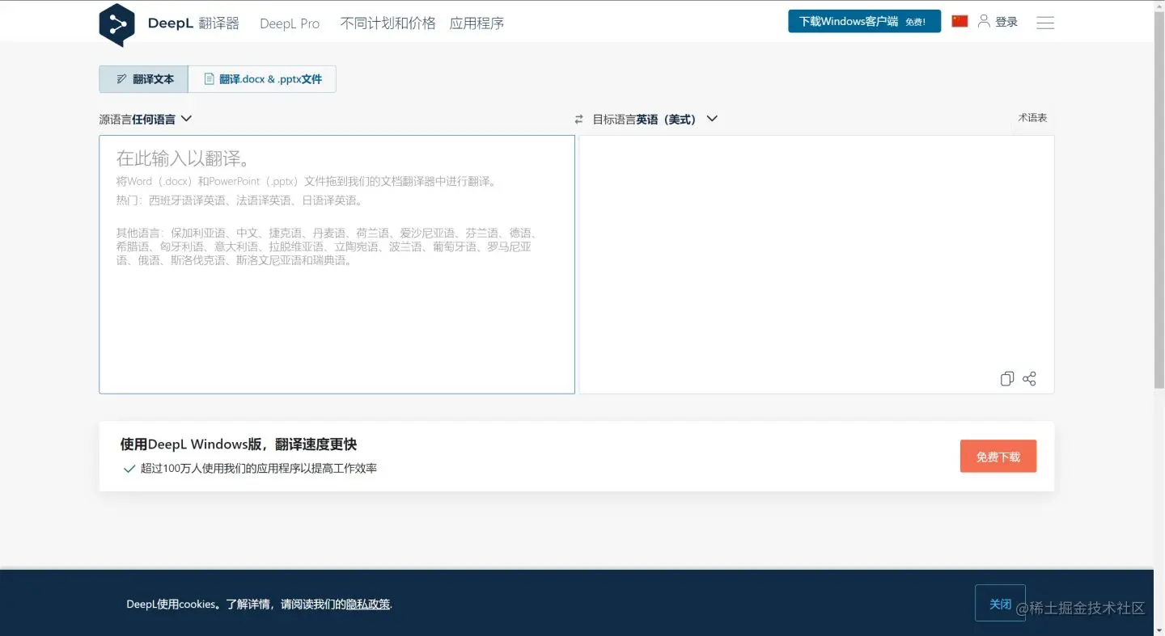Screen dimensions: 1165x636
Task: Click the text '超过100万人使用我们的应用程序以提高工作效率'
Action: 259,468
